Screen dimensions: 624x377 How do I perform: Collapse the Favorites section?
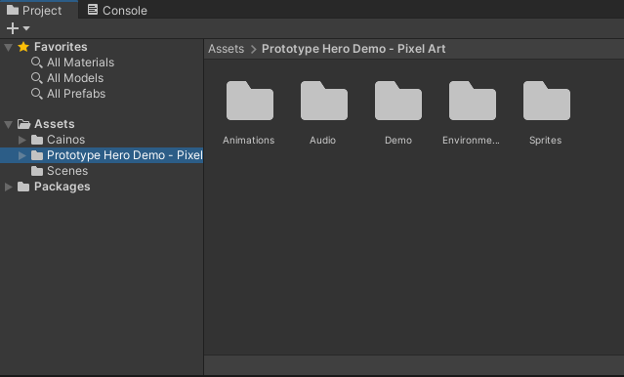click(x=8, y=48)
